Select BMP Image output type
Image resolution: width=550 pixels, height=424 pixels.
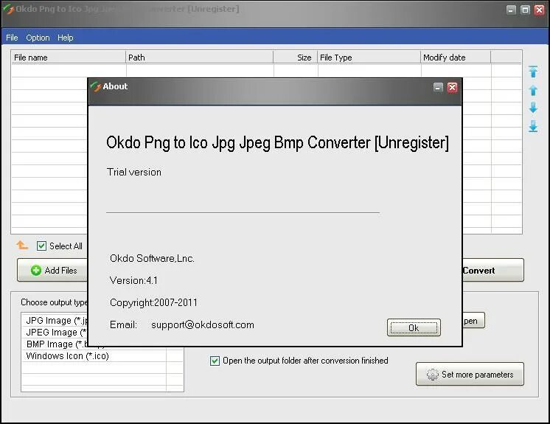(x=56, y=344)
